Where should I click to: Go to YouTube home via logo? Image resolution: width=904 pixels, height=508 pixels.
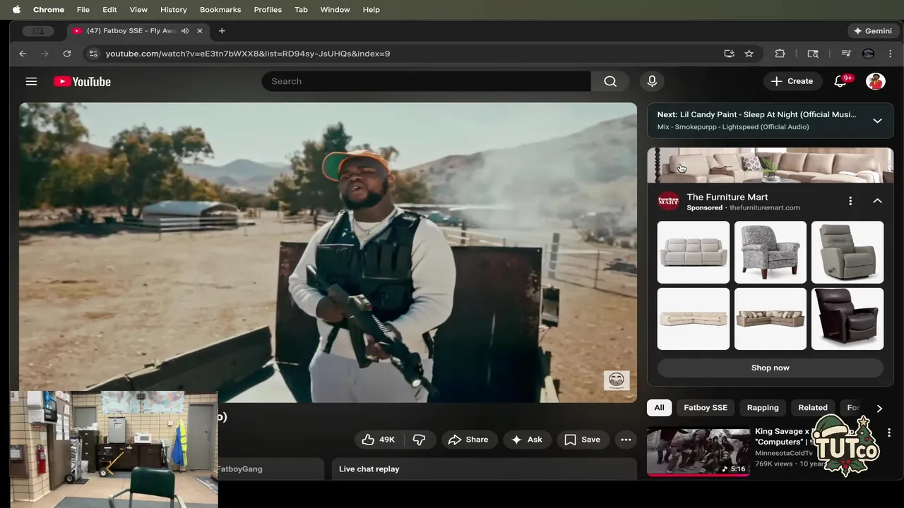click(x=82, y=81)
